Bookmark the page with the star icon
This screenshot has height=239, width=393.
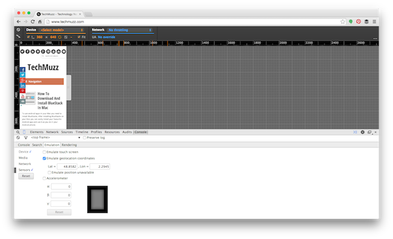click(343, 22)
